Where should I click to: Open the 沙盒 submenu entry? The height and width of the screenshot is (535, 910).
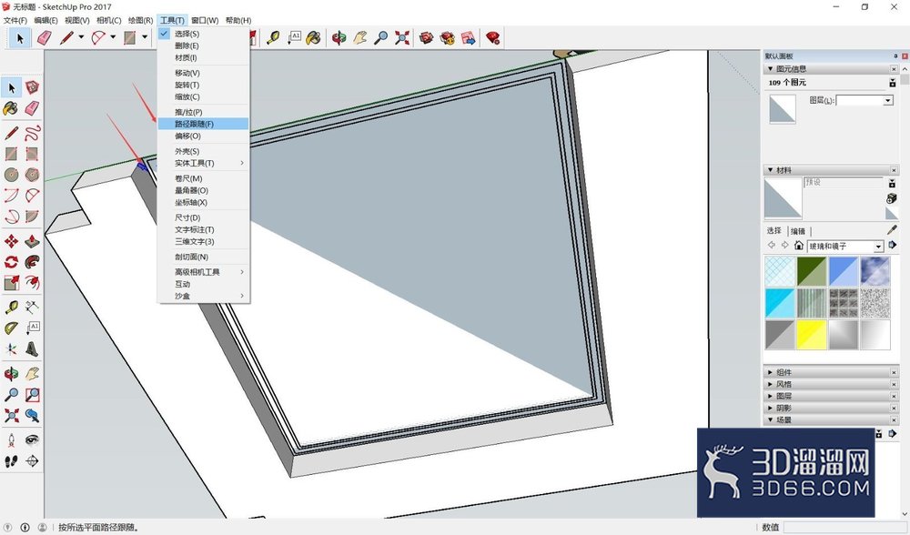(x=203, y=296)
